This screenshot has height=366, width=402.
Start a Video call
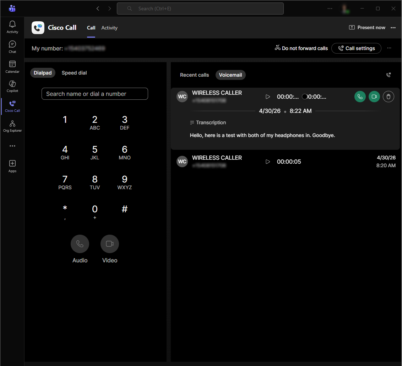pyautogui.click(x=110, y=244)
